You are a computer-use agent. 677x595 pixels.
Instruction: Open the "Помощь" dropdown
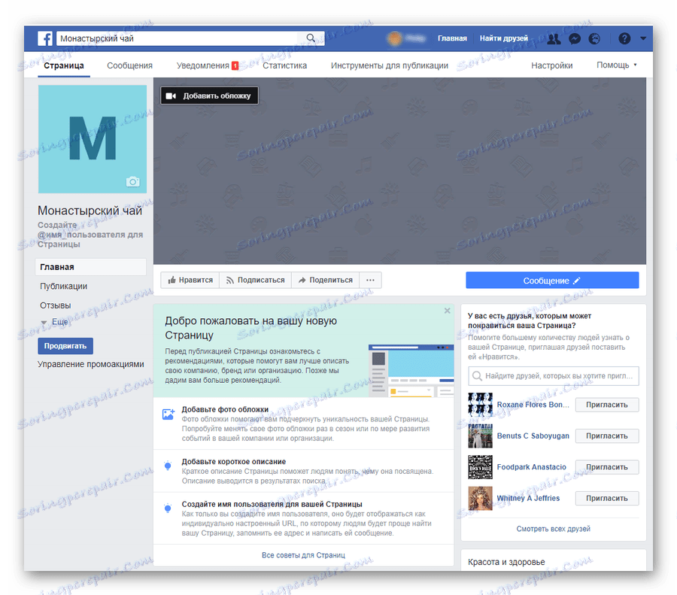click(x=616, y=65)
